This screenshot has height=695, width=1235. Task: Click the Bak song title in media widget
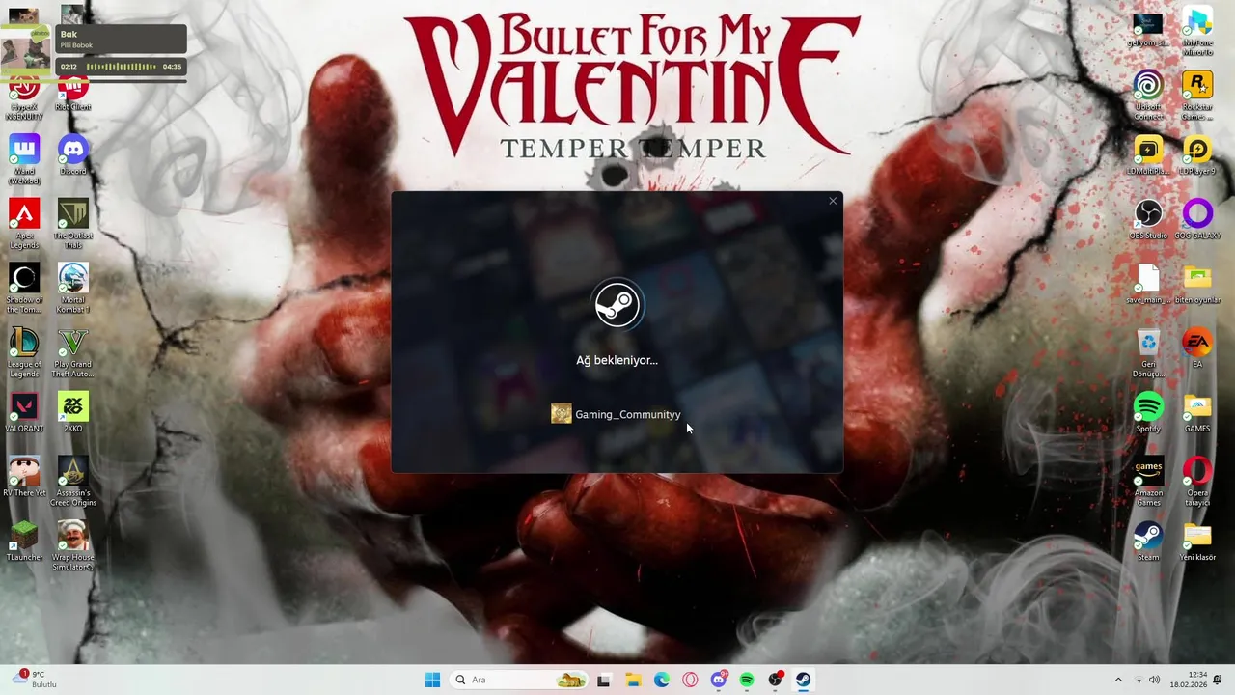69,34
